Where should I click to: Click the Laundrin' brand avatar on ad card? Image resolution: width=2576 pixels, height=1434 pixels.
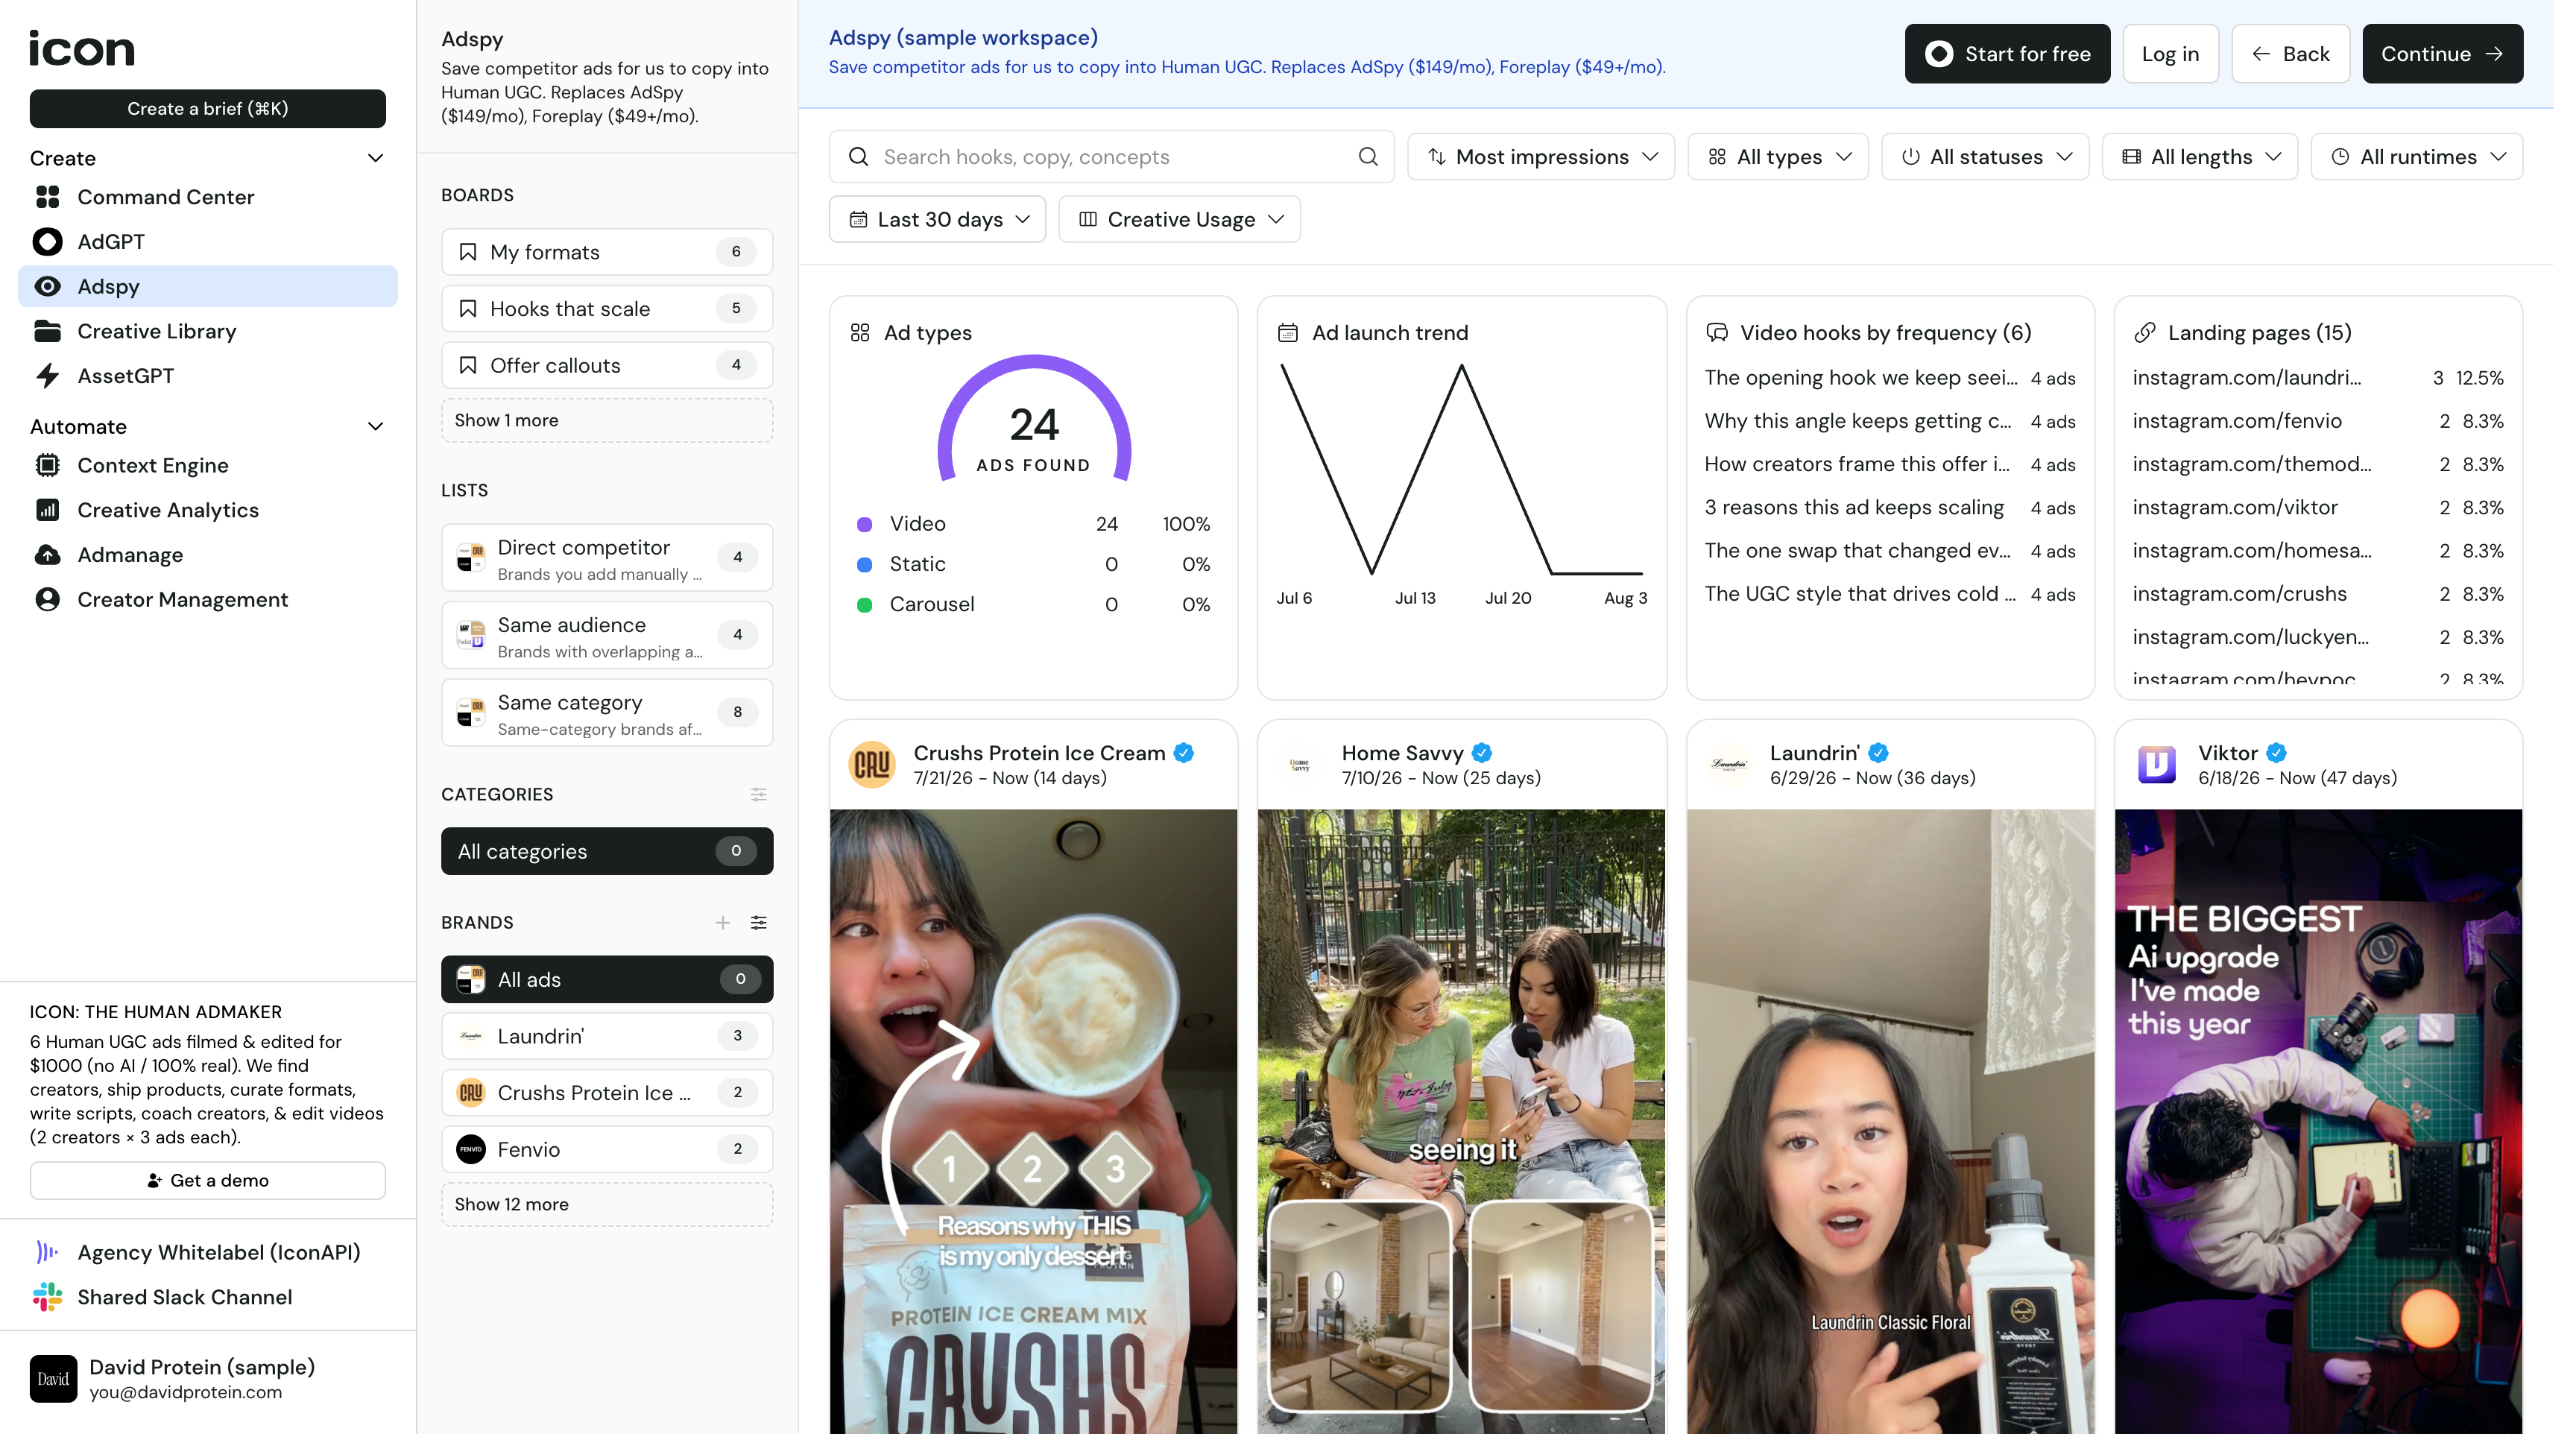click(x=1728, y=765)
